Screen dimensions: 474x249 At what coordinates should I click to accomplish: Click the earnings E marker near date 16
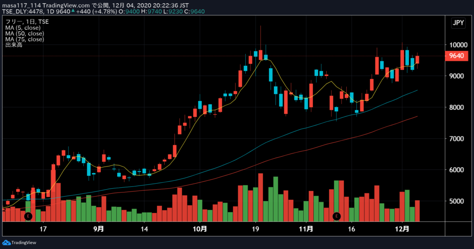pyautogui.click(x=337, y=216)
